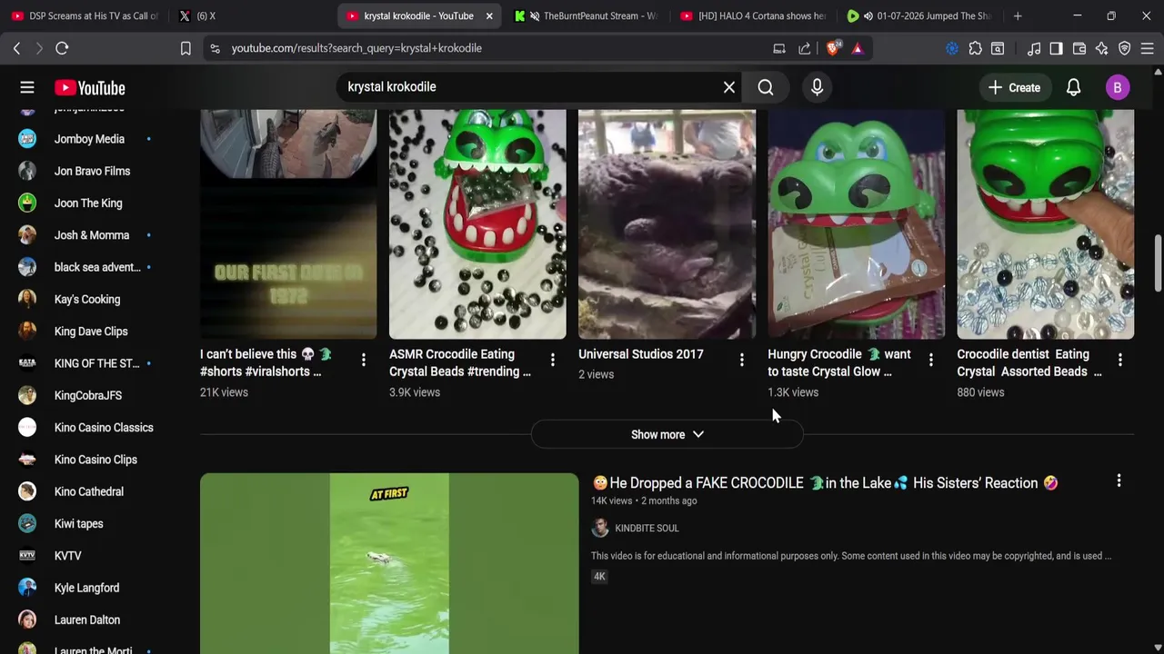Switch to the (6) X tab
The width and height of the screenshot is (1164, 654).
tap(250, 15)
